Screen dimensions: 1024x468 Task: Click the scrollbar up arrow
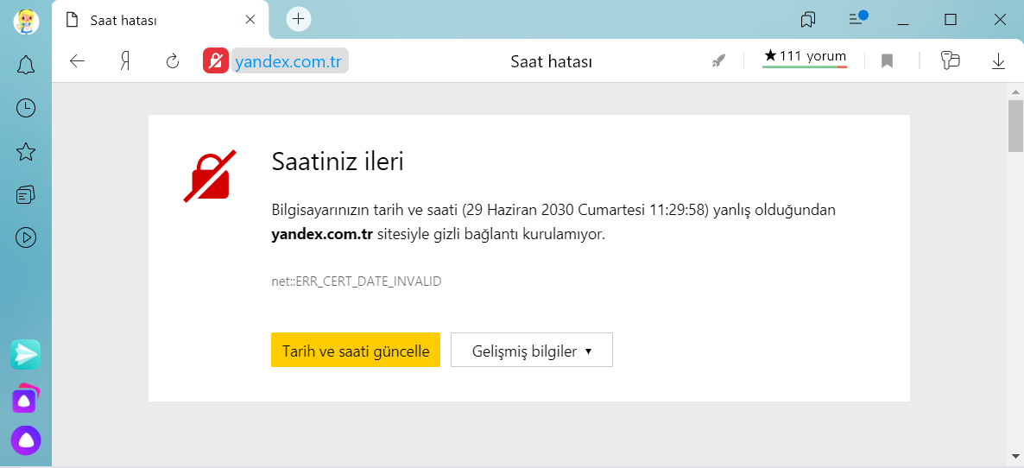click(1015, 91)
